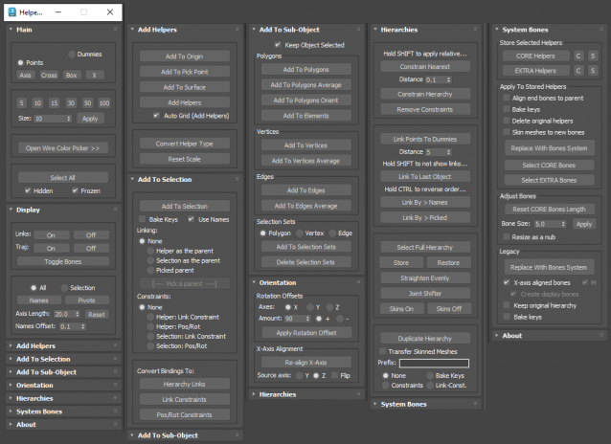Click Toggle Bones button
The width and height of the screenshot is (611, 444).
coord(63,261)
